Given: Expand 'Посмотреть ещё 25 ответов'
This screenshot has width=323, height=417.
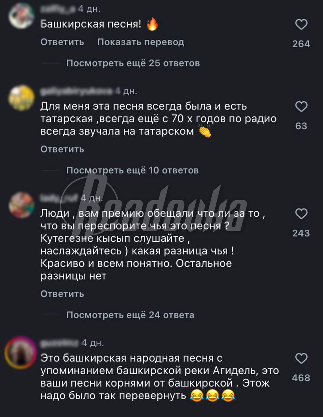Looking at the screenshot, I should point(133,63).
